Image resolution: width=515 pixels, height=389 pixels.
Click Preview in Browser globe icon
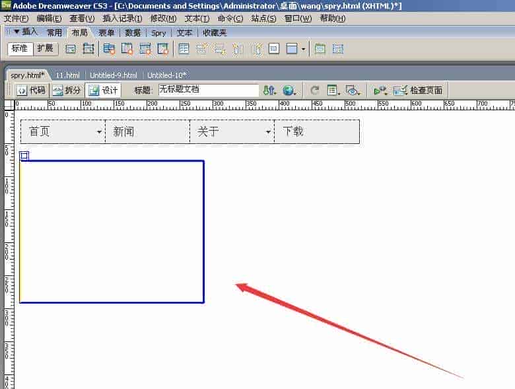pos(289,90)
